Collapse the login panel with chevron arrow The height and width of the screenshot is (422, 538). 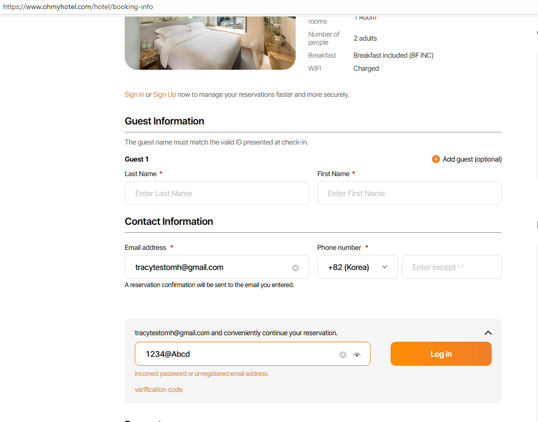tap(488, 333)
